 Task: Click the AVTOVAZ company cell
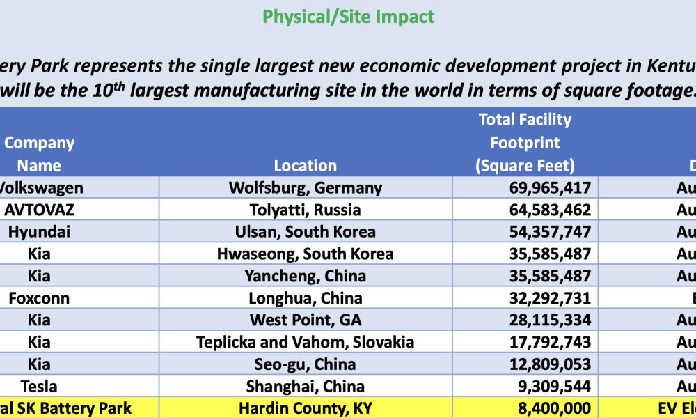pyautogui.click(x=79, y=210)
